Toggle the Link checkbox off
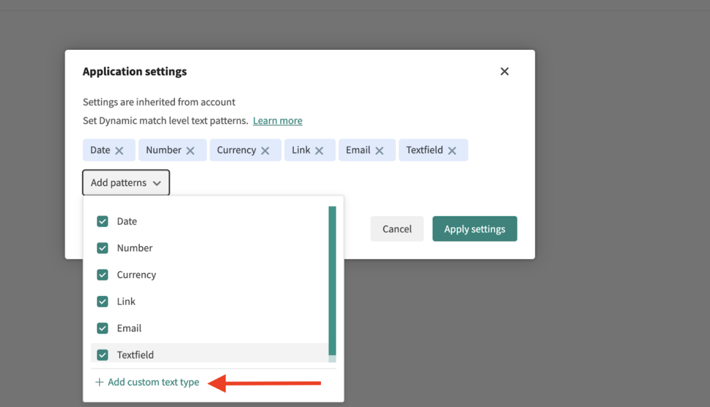 [x=103, y=302]
